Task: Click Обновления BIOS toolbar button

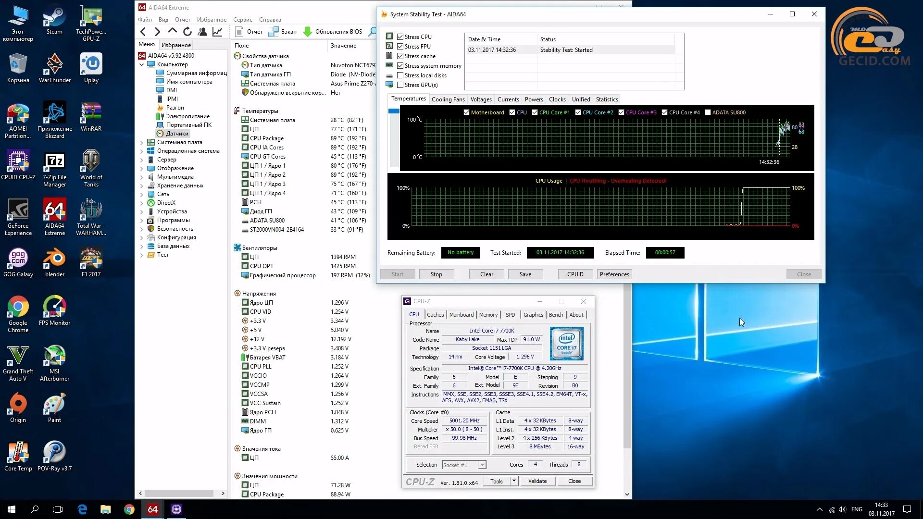Action: click(333, 32)
